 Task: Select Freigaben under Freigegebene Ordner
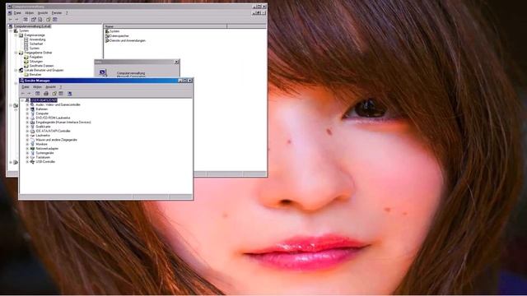click(x=36, y=57)
